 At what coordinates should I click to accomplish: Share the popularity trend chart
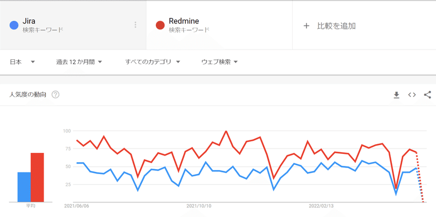427,95
